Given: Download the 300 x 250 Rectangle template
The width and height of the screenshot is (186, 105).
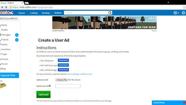Looking at the screenshot, I should pyautogui.click(x=63, y=70).
